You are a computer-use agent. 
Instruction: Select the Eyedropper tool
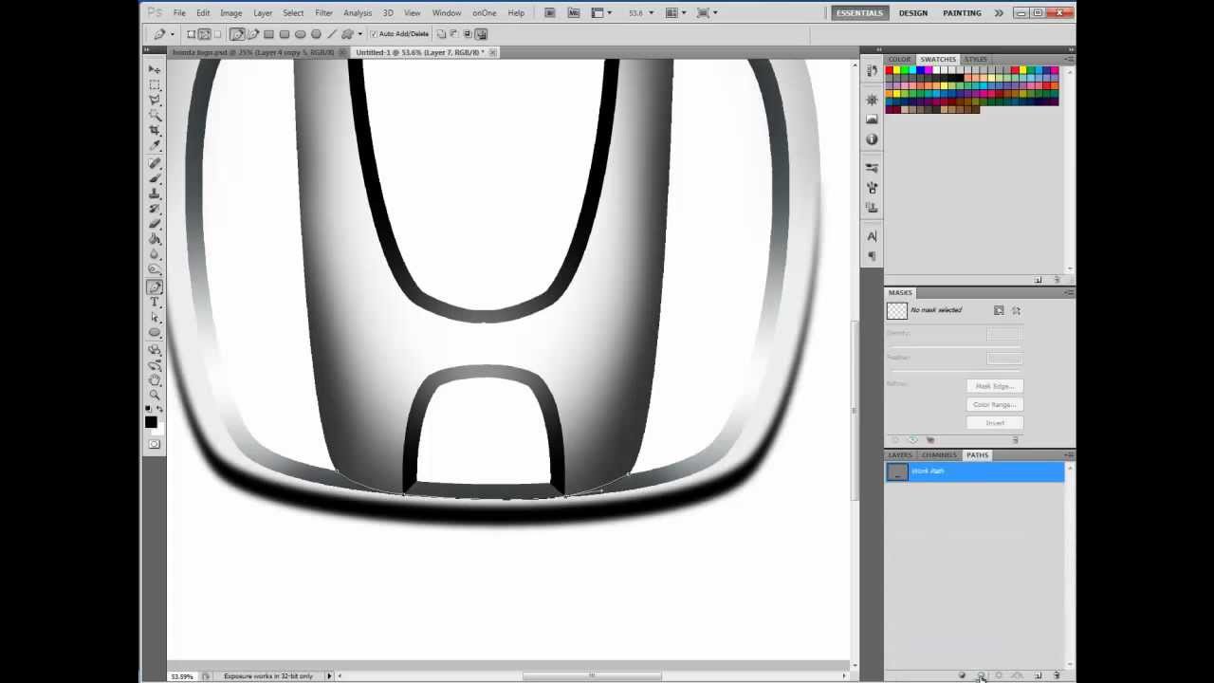coord(155,145)
